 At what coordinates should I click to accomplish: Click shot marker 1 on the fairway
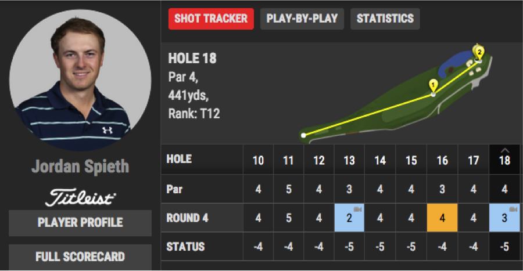(433, 86)
